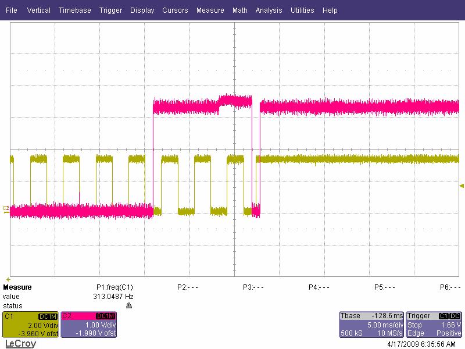Click the -3.960 V ofst C1 offset
Viewport: 465px width, 349px height.
(x=38, y=333)
